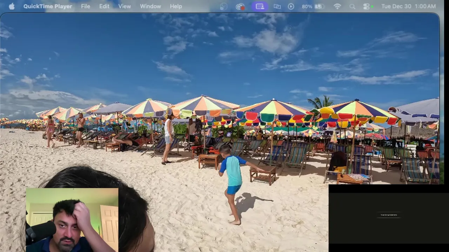Image resolution: width=449 pixels, height=252 pixels.
Task: Click the Now Playing play-circle icon
Action: click(x=291, y=6)
